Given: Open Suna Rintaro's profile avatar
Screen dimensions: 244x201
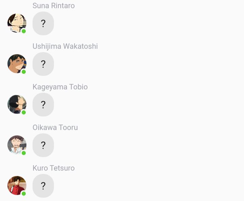Looking at the screenshot, I should [x=17, y=23].
